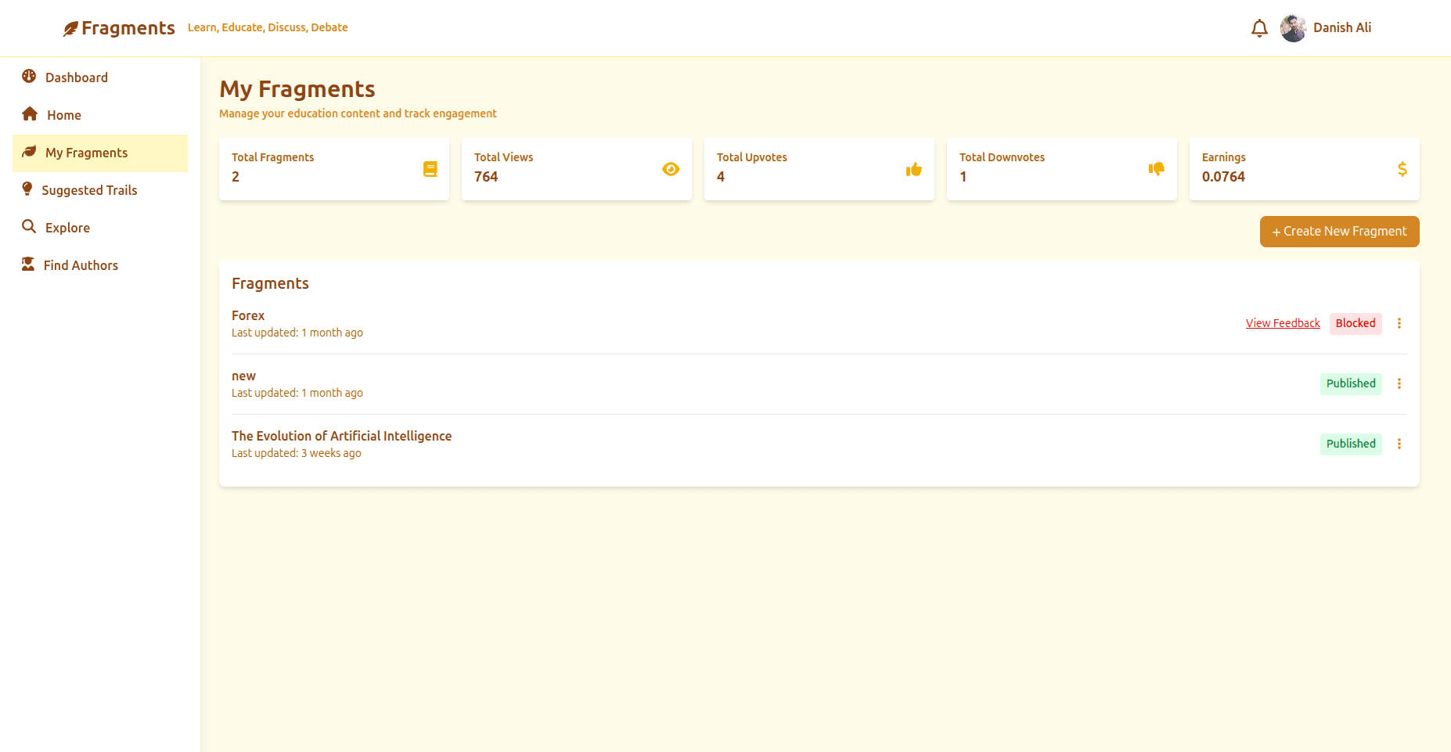Click the Find Authors icon
Image resolution: width=1451 pixels, height=752 pixels.
click(x=28, y=264)
